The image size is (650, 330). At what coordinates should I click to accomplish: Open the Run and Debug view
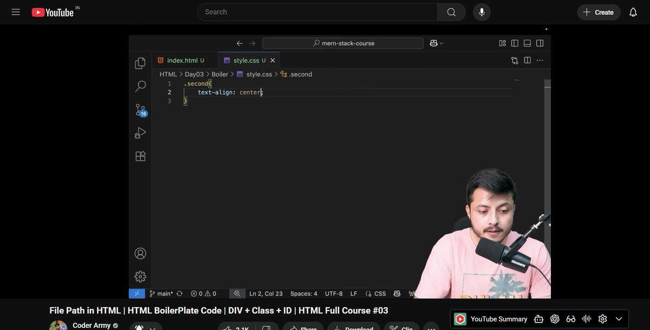click(x=140, y=133)
